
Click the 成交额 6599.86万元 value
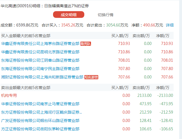[x=27, y=25]
